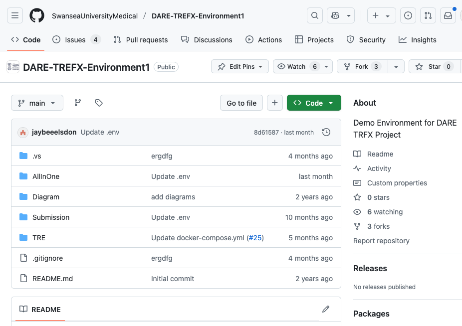Open the Diagram folder

(x=46, y=197)
